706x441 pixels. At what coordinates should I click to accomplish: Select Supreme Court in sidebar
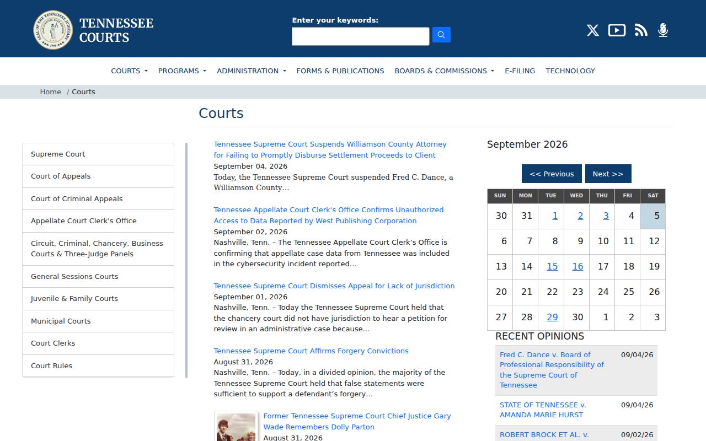(x=98, y=154)
